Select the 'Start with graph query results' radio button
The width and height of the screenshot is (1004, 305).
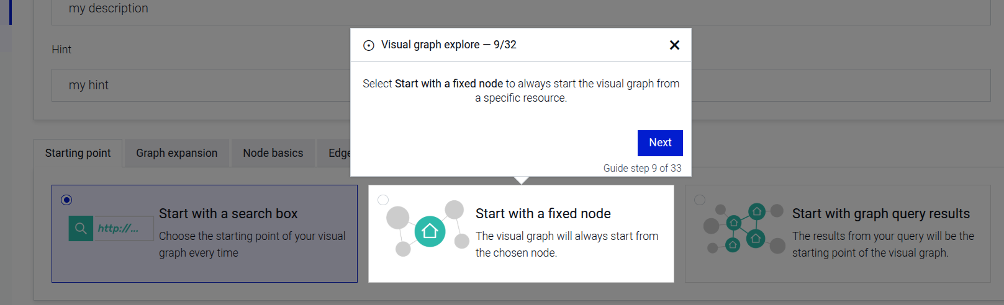pyautogui.click(x=700, y=200)
